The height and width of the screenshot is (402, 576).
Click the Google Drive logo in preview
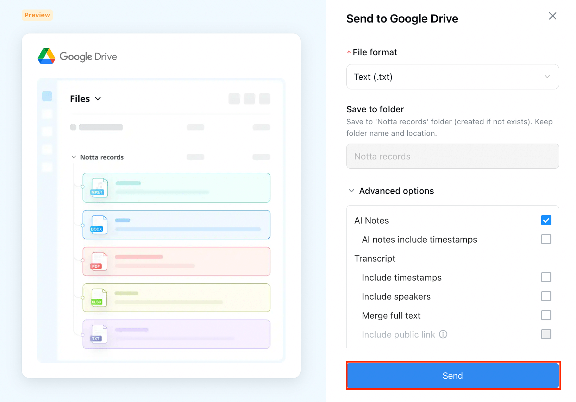(x=77, y=56)
